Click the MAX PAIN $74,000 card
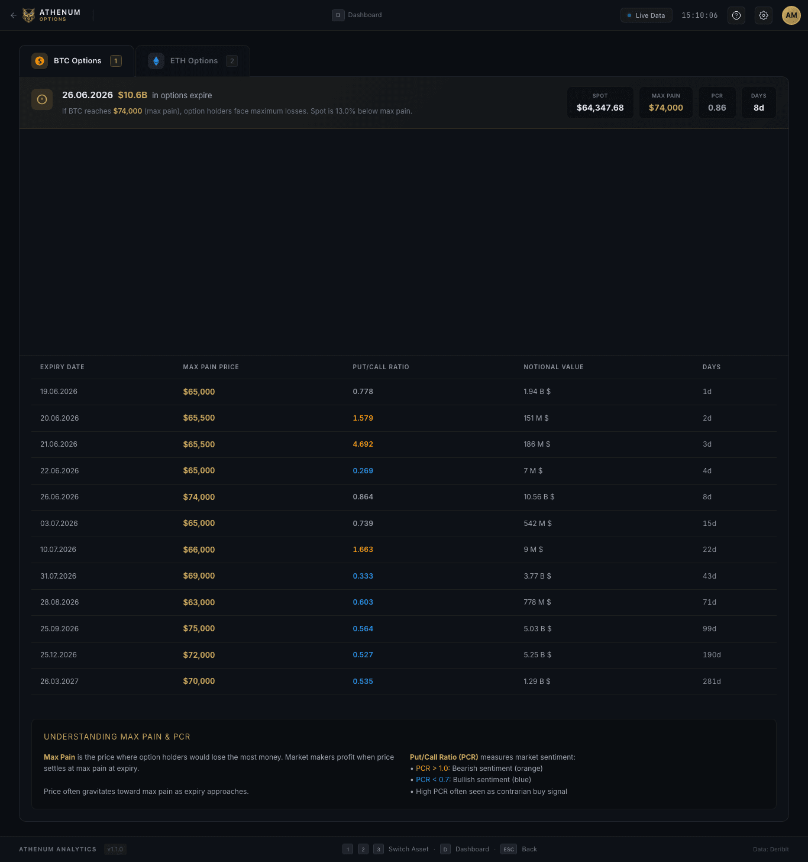This screenshot has height=862, width=808. [666, 102]
